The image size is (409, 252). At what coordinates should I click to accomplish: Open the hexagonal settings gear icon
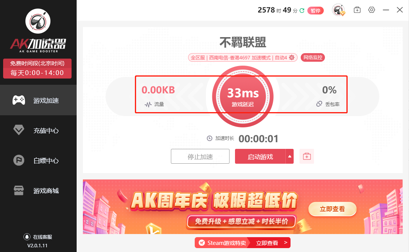click(x=372, y=10)
